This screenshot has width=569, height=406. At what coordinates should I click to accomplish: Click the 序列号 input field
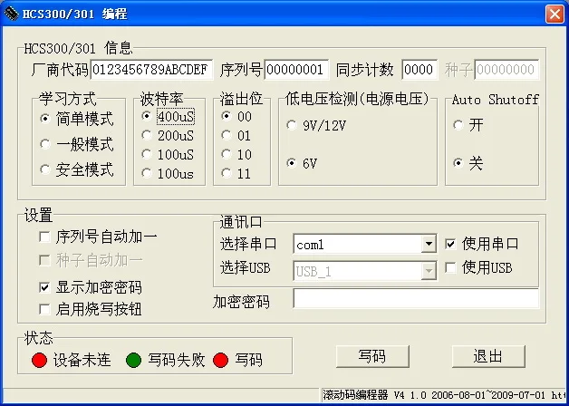296,69
